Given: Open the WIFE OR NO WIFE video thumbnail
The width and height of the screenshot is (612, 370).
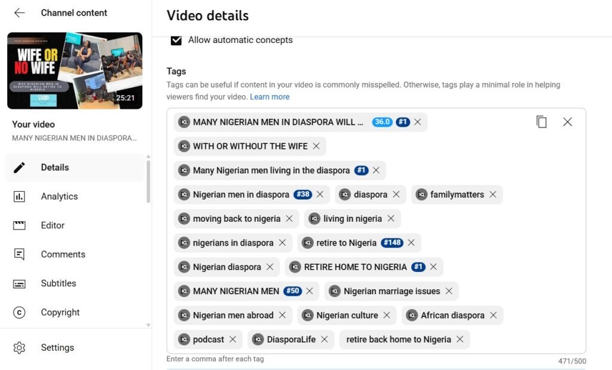Looking at the screenshot, I should pos(75,71).
